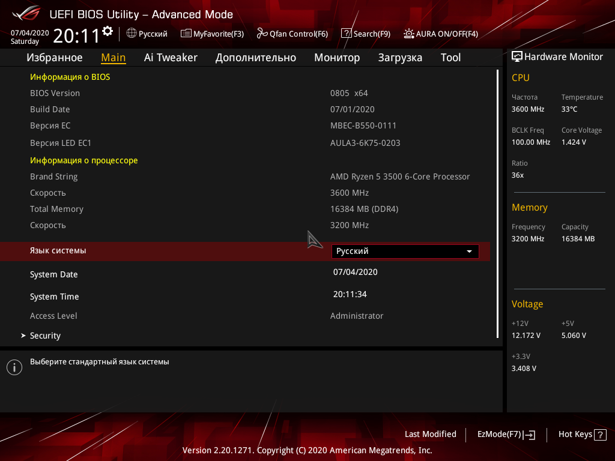Screen dimensions: 615x461
Task: Click AMD Ryzen 5 3500 brand string
Action: tap(400, 176)
